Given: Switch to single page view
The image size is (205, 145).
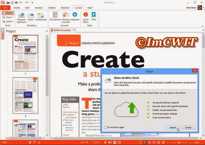Looking at the screenshot, I should pyautogui.click(x=140, y=142).
